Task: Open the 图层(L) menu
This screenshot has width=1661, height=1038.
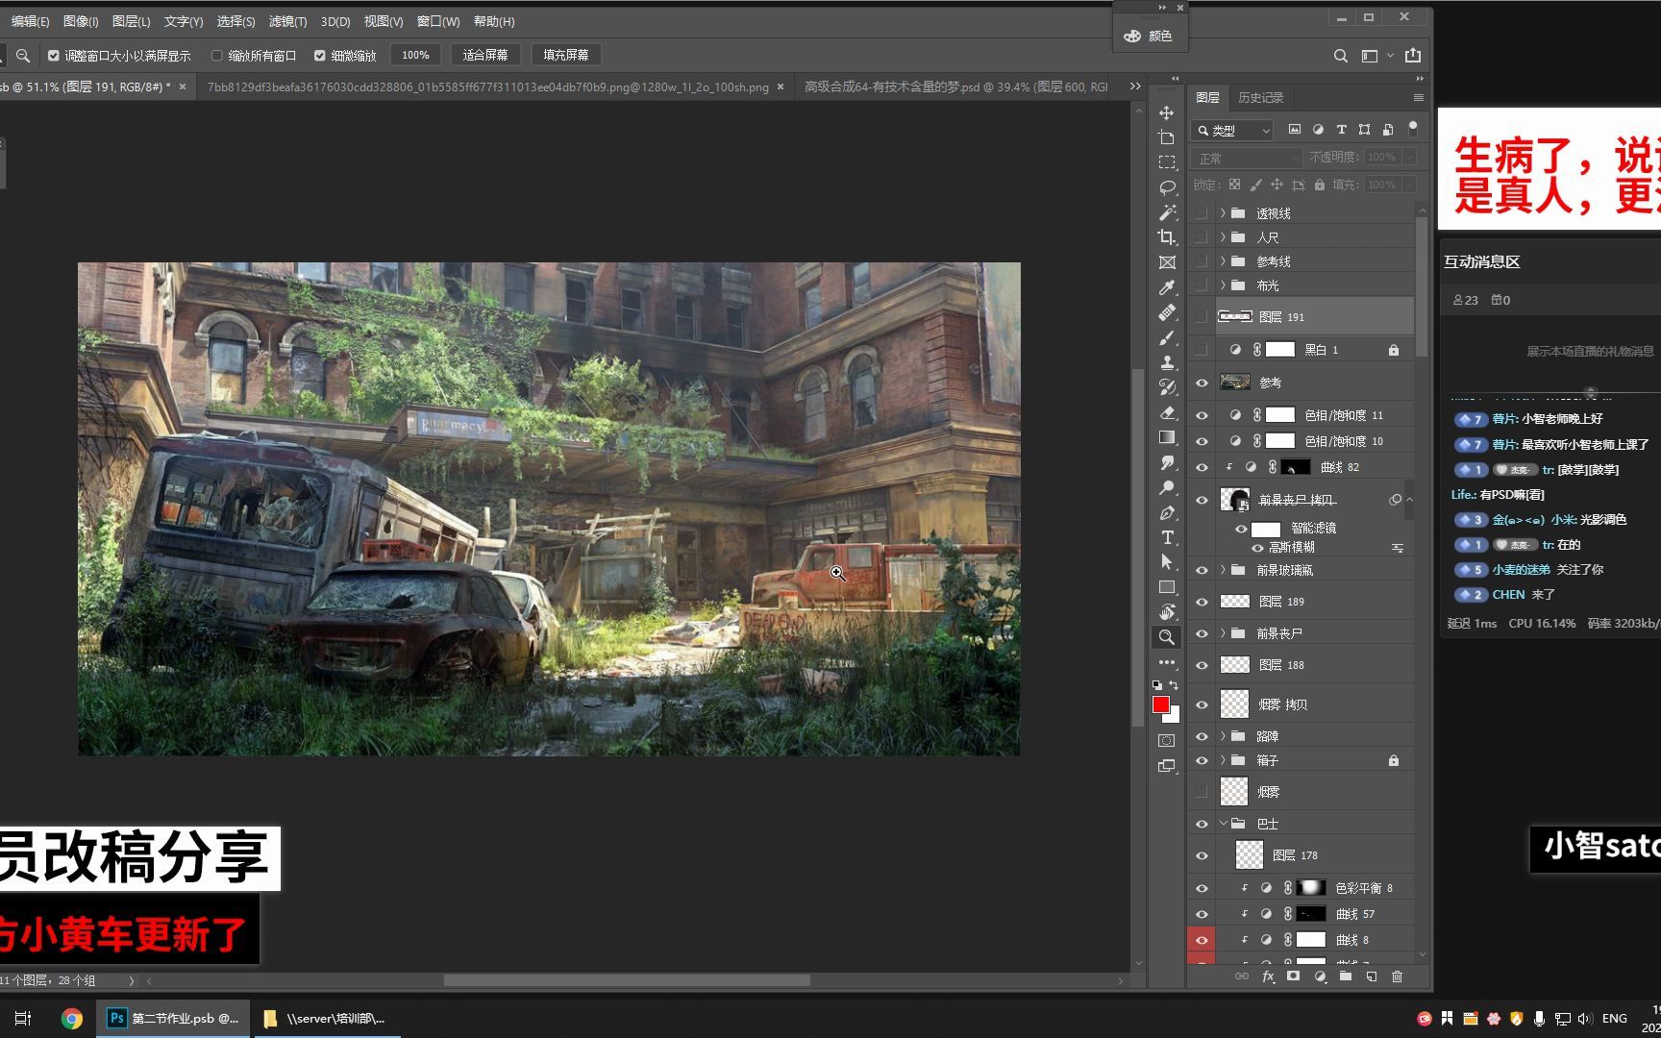Action: (x=131, y=21)
